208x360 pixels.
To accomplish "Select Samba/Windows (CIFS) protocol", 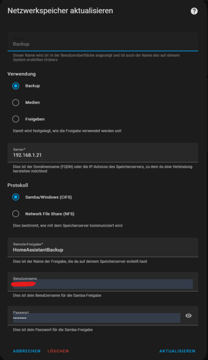I will tap(16, 197).
